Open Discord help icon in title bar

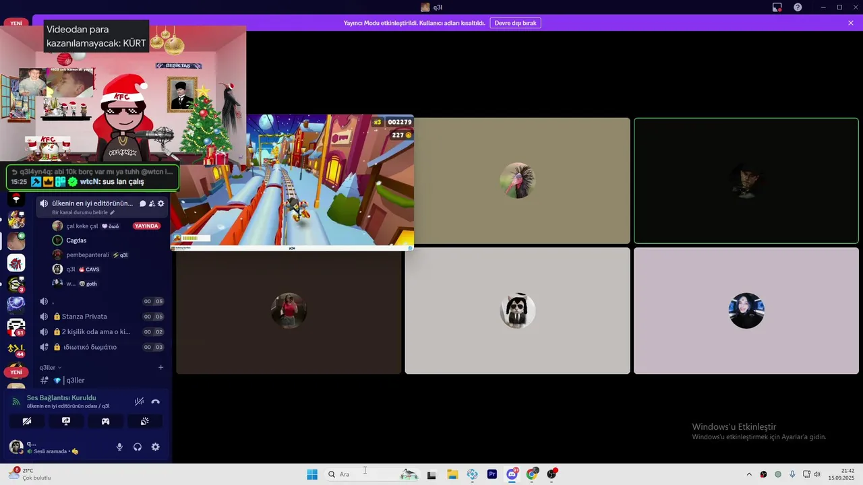pos(798,7)
